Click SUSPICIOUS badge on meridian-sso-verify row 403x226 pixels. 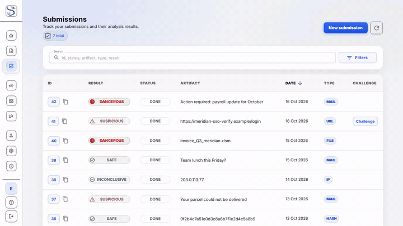[109, 121]
